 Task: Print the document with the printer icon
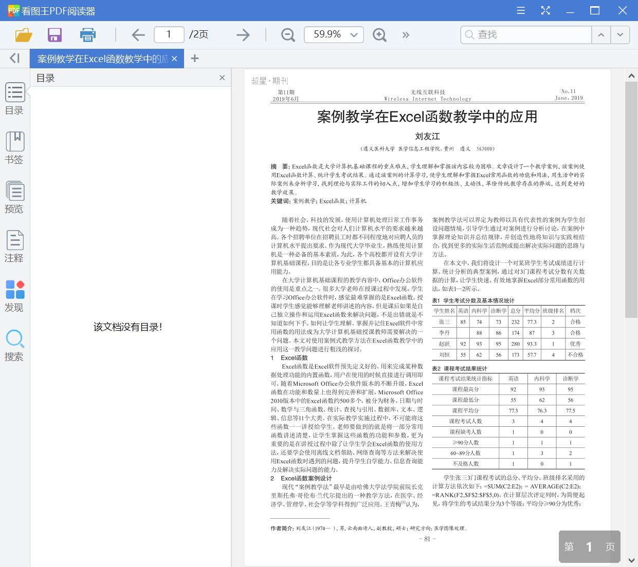pyautogui.click(x=88, y=35)
